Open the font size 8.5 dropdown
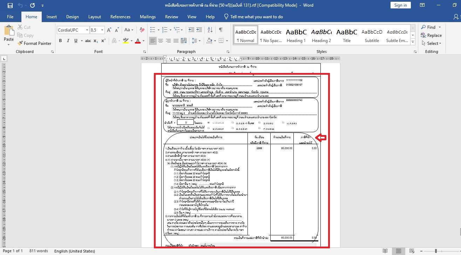The image size is (461, 255). 102,30
